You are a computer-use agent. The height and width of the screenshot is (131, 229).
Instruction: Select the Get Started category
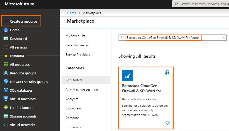click(x=86, y=80)
